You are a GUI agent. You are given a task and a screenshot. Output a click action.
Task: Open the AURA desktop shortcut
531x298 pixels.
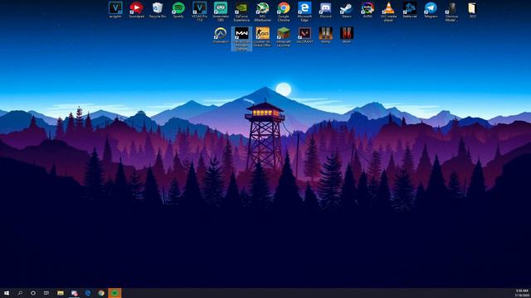[368, 10]
